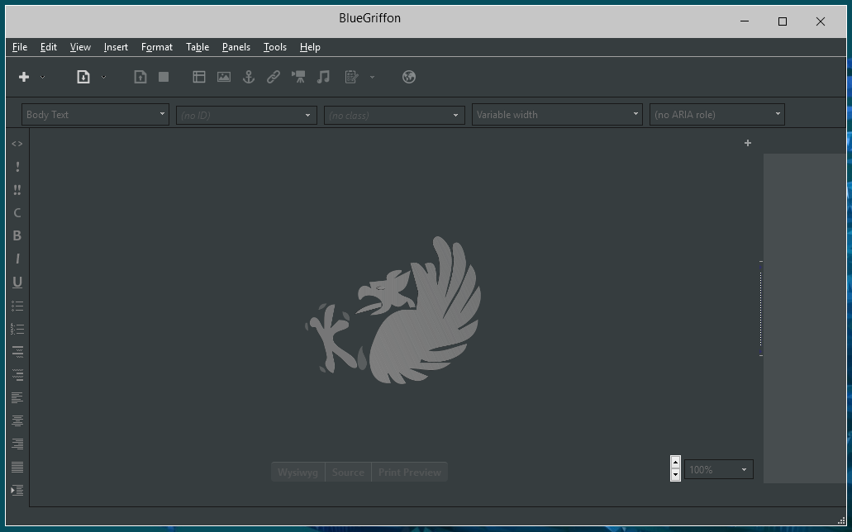The width and height of the screenshot is (852, 532).
Task: Align text center
Action: [17, 420]
